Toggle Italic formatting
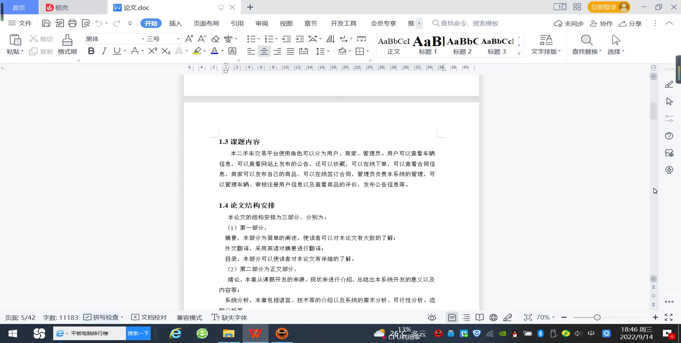The width and height of the screenshot is (681, 343). click(x=104, y=51)
